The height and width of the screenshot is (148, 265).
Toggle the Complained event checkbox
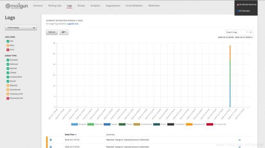8,90
